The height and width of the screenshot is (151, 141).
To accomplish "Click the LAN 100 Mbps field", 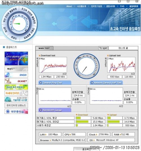I will [x=50, y=134].
